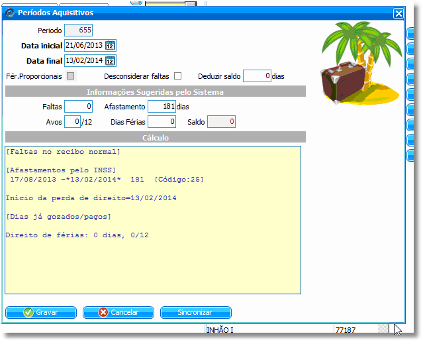The height and width of the screenshot is (342, 423).
Task: Click the Faltas input field
Action: pos(79,107)
